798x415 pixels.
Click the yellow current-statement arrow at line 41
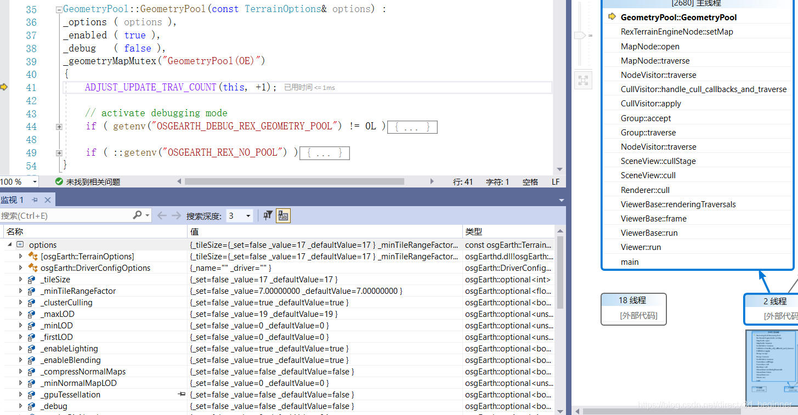coord(4,87)
